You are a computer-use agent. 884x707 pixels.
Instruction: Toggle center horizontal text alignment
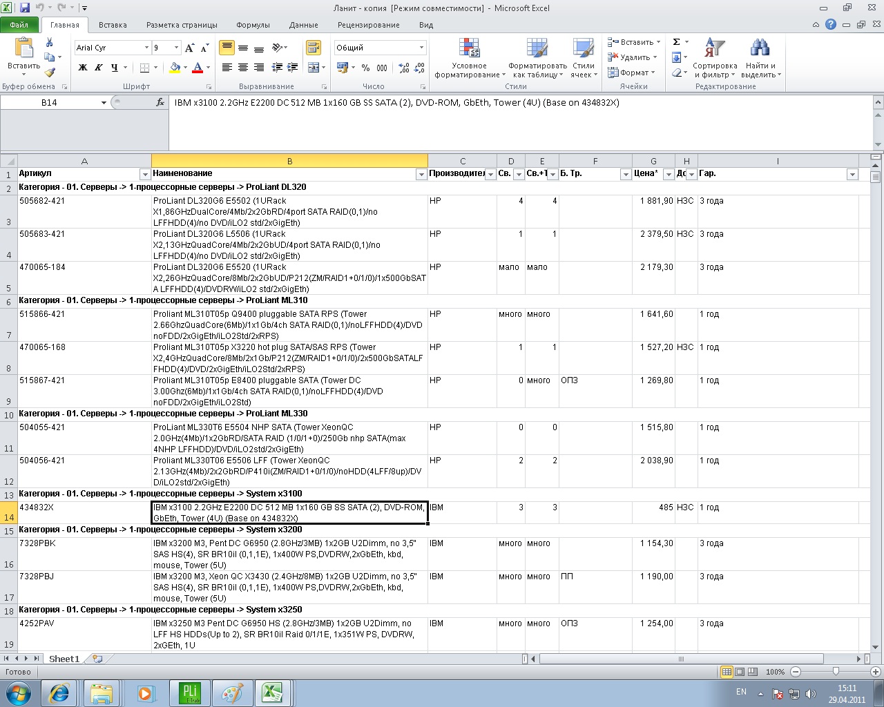tap(243, 68)
